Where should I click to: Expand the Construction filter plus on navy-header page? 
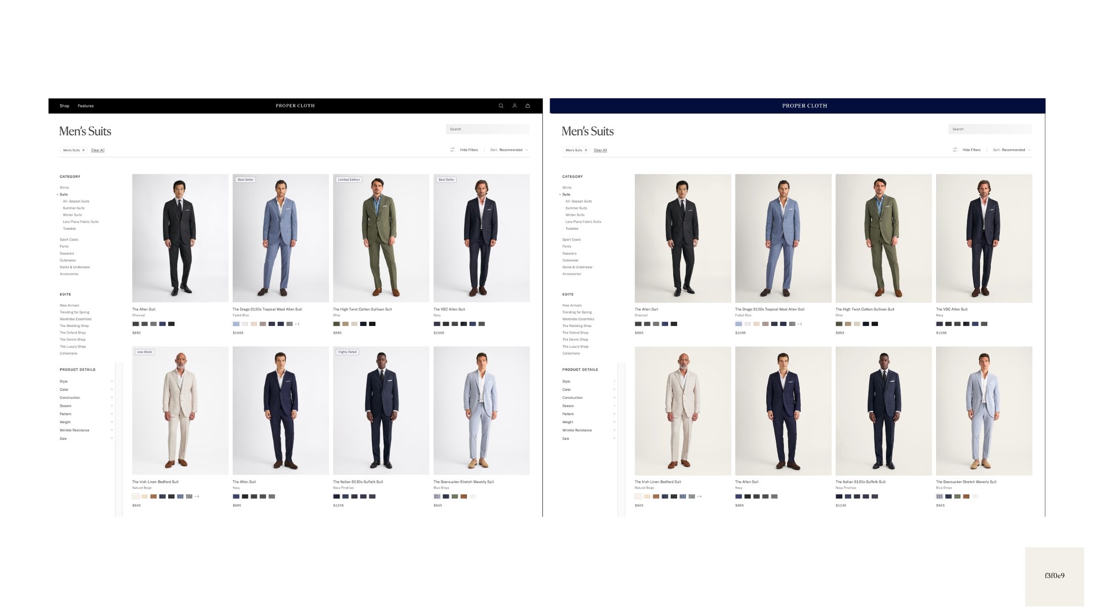[x=614, y=398]
